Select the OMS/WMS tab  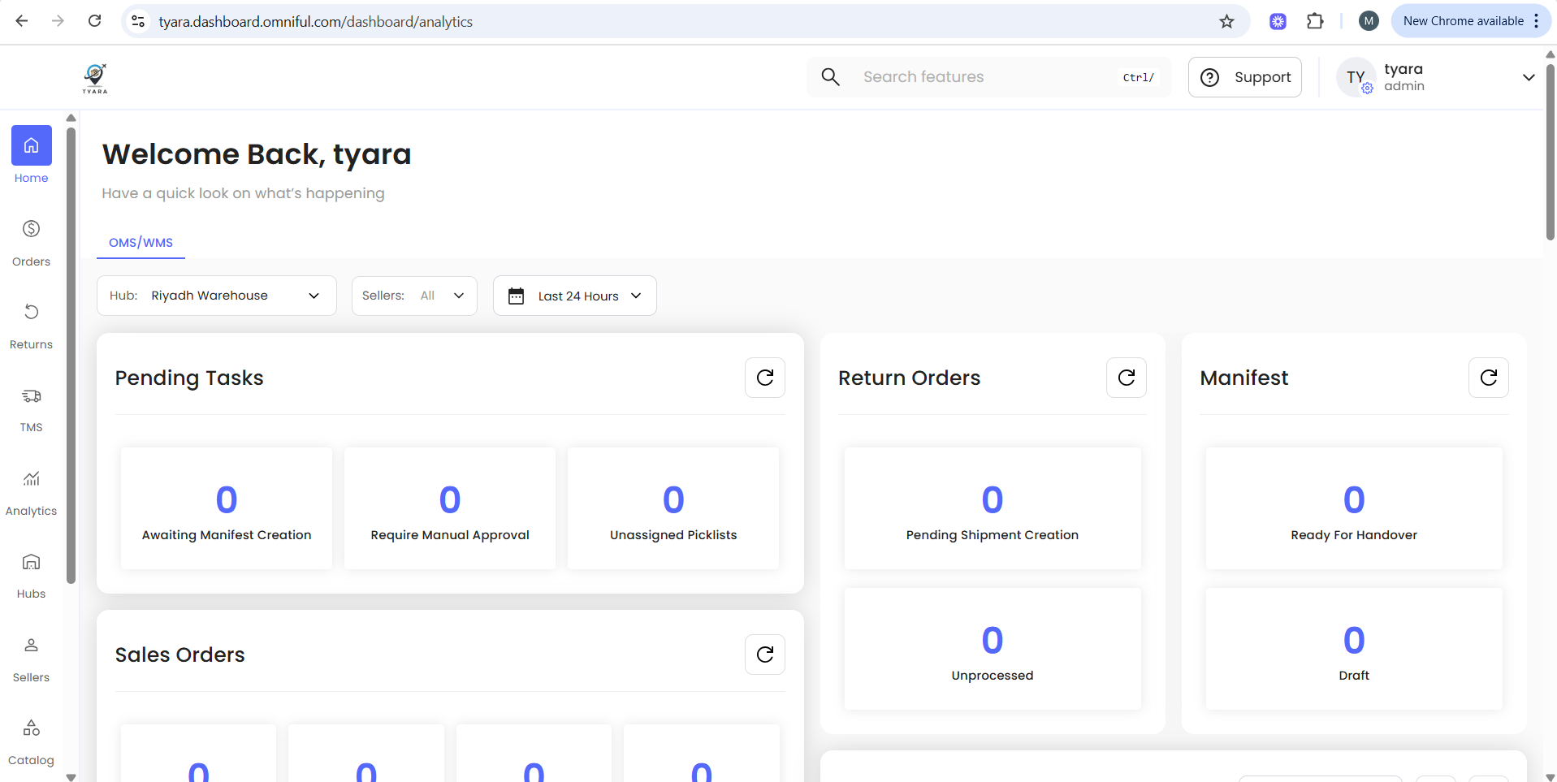pyautogui.click(x=141, y=243)
